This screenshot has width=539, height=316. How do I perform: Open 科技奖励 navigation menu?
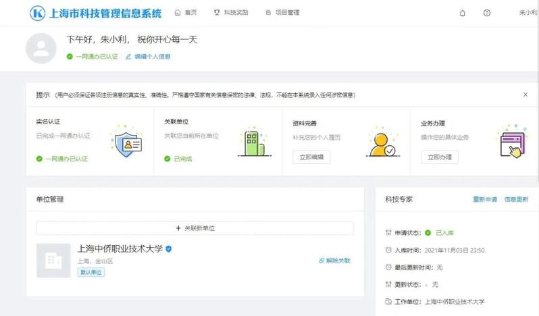pos(232,13)
